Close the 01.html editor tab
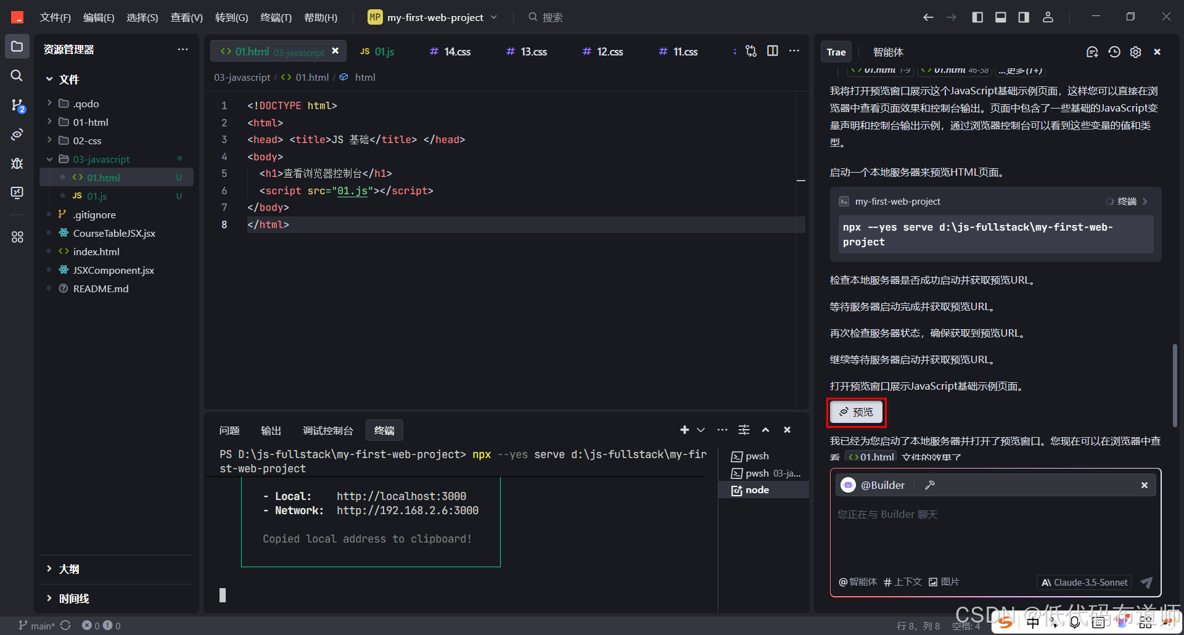This screenshot has width=1184, height=635. coord(335,51)
